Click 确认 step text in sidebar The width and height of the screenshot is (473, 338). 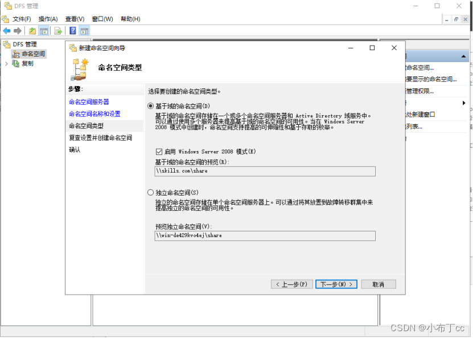tap(75, 150)
